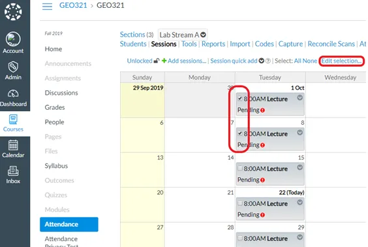Image resolution: width=368 pixels, height=247 pixels.
Task: Open Grades in course navigation
Action: 55,107
